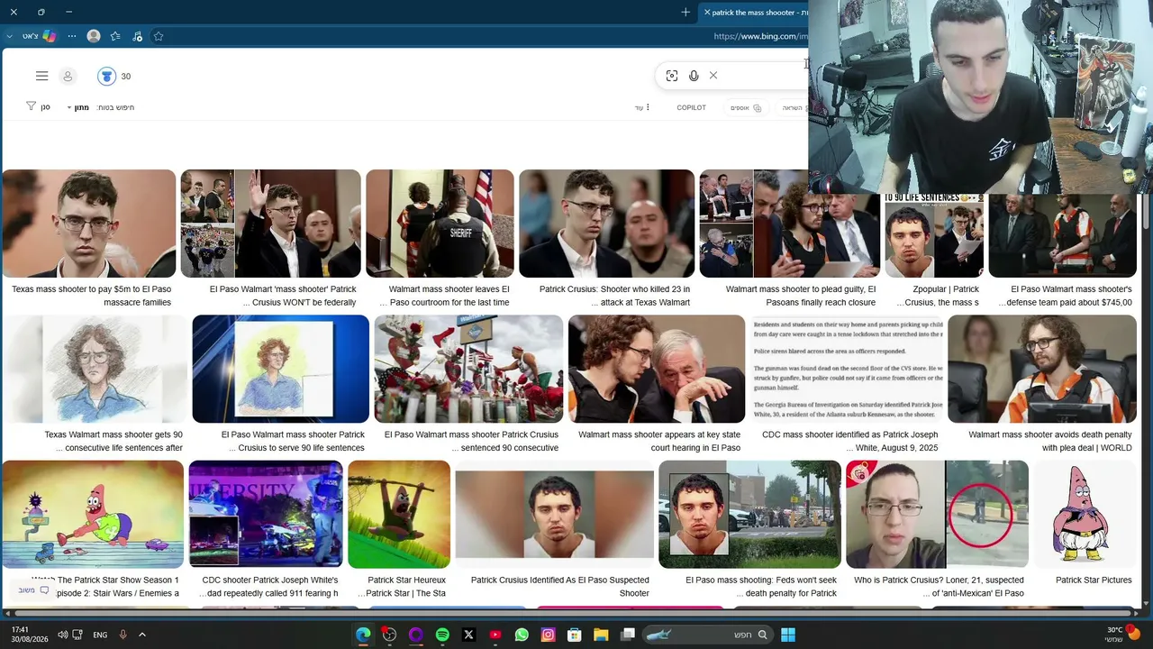Open the volume control in system tray

pos(62,635)
